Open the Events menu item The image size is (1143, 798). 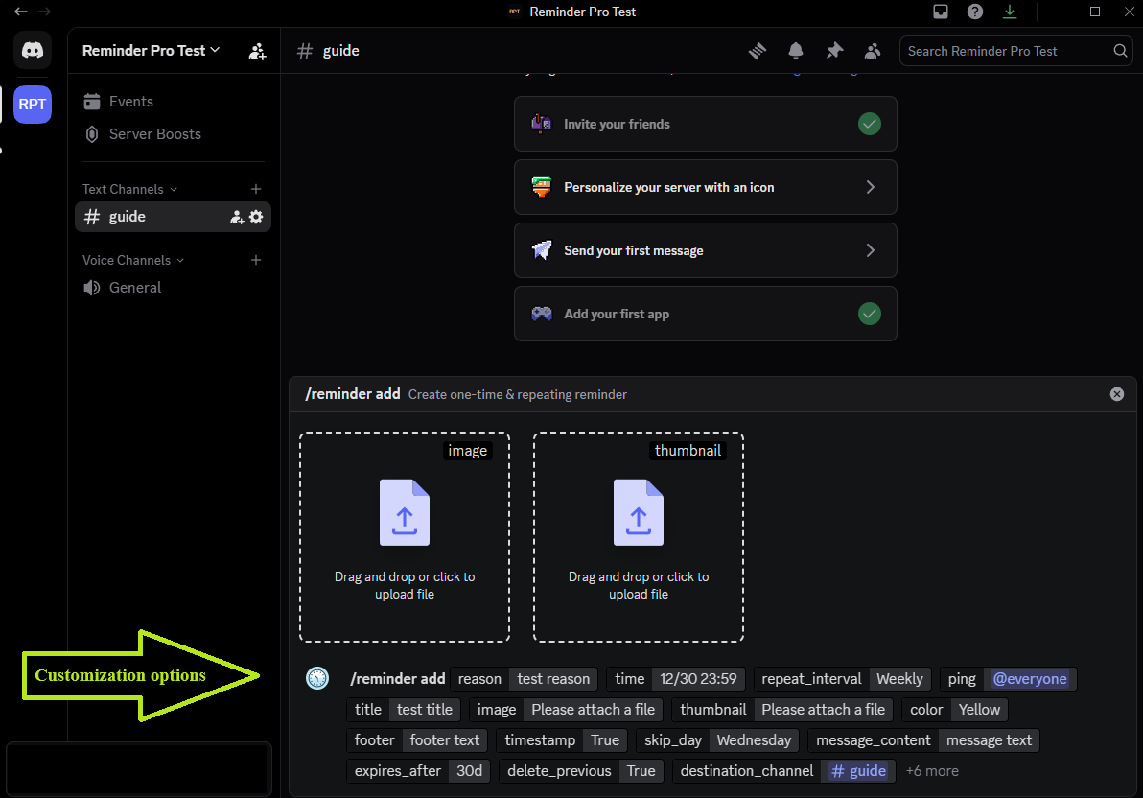pyautogui.click(x=173, y=102)
